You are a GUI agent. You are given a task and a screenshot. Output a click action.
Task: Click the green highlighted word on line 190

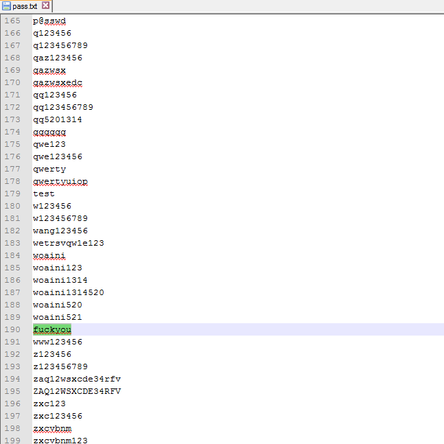coord(52,329)
